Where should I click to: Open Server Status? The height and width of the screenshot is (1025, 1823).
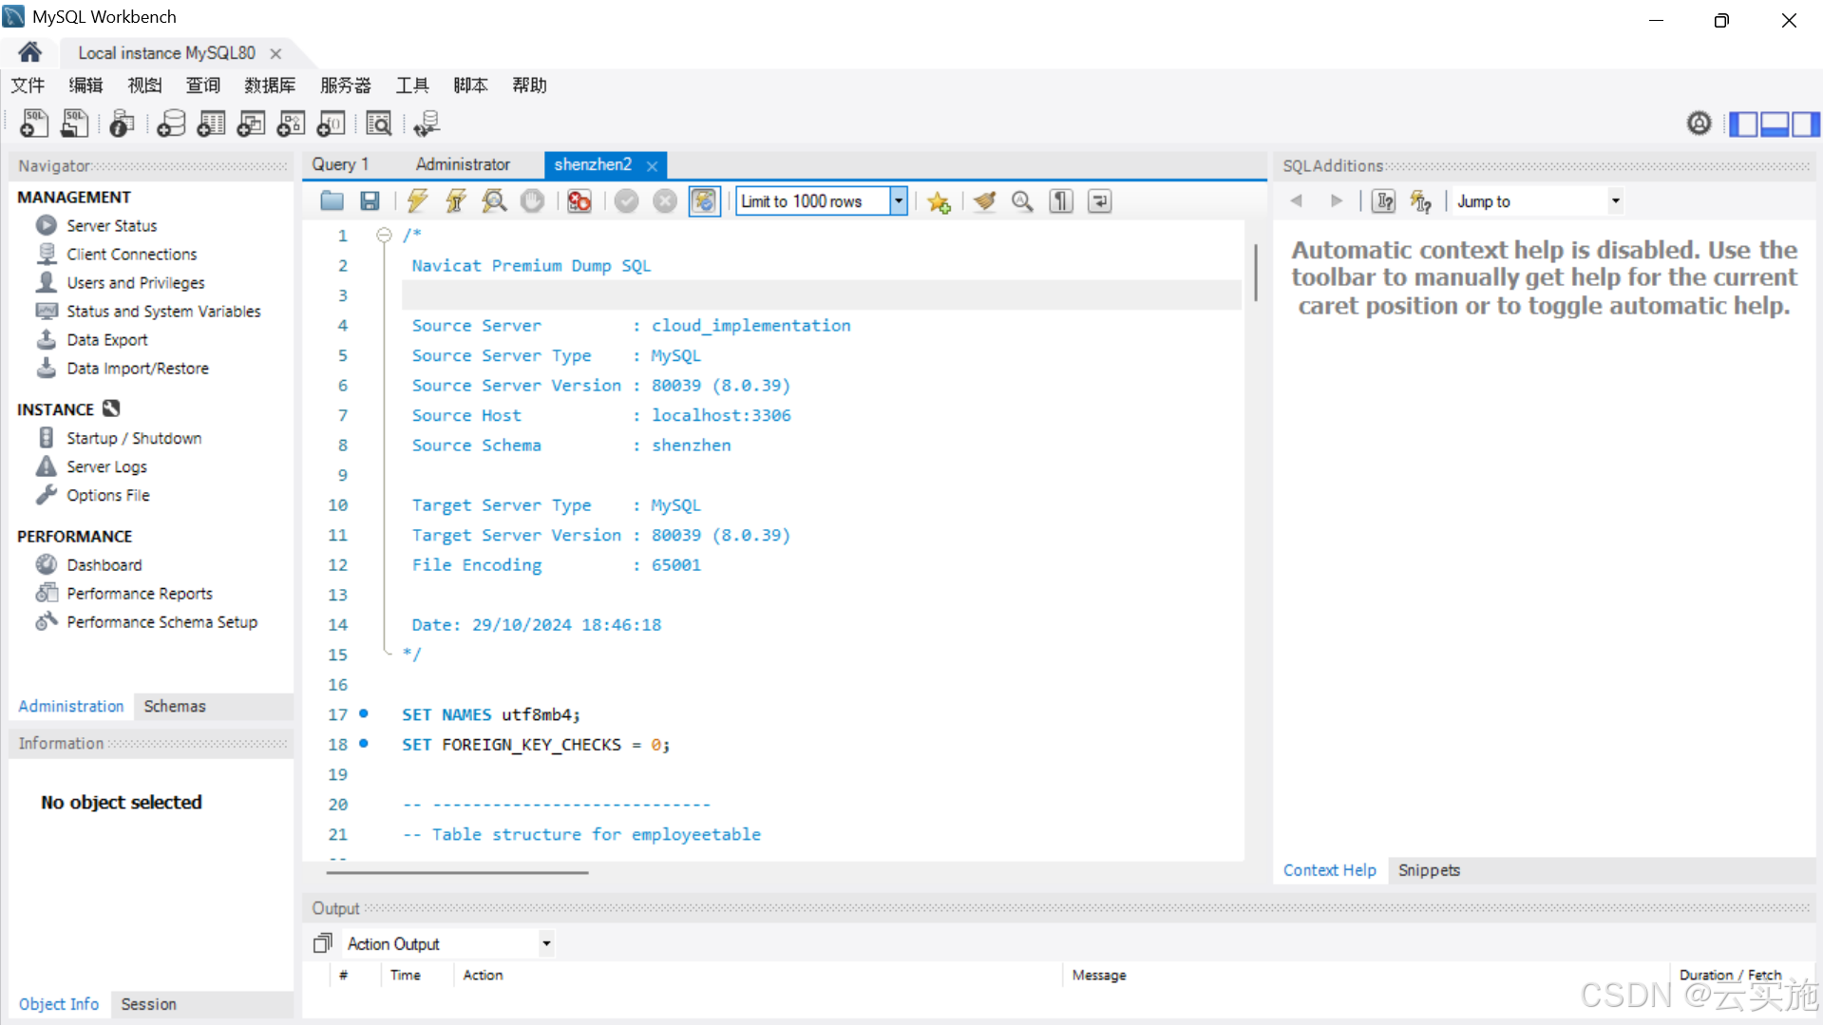point(111,225)
